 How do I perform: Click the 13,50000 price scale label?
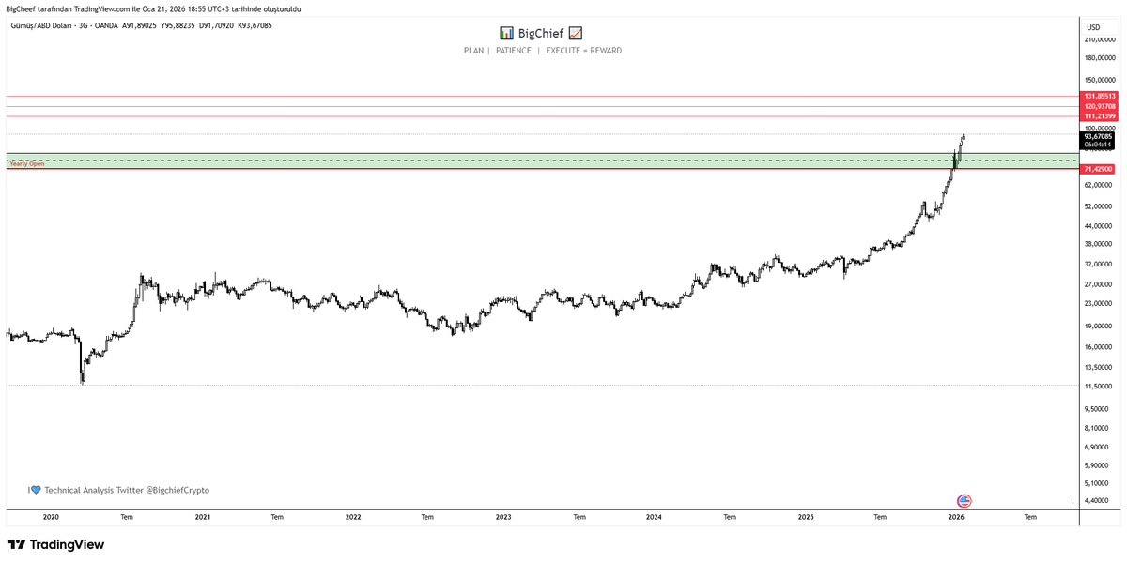(x=1100, y=367)
